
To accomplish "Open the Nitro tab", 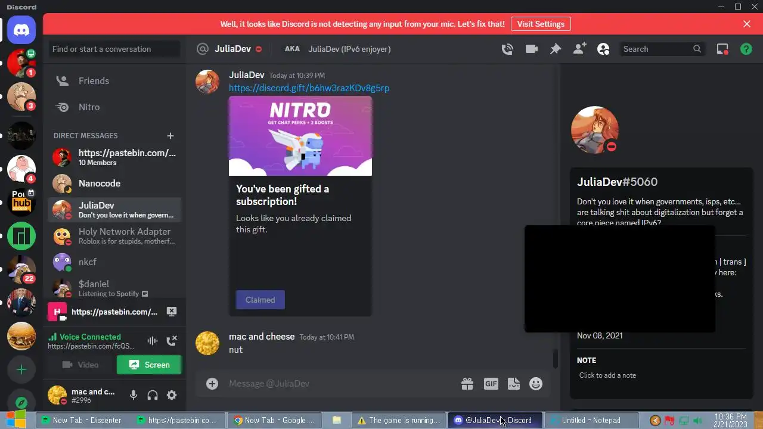I will [114, 107].
